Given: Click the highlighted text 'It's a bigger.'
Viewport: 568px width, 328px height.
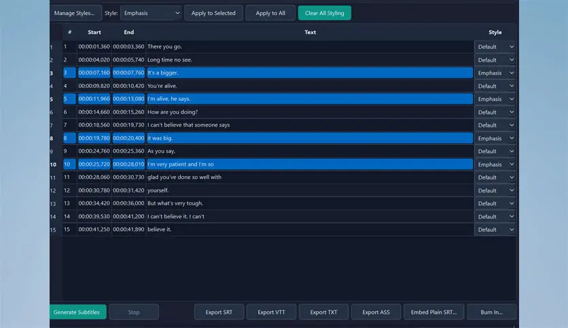Looking at the screenshot, I should coord(162,73).
